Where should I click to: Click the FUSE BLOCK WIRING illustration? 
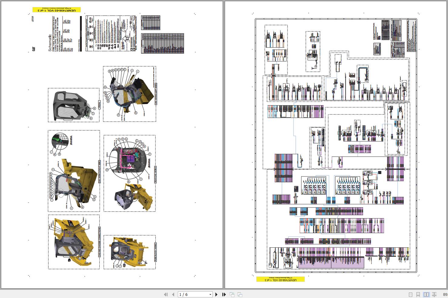tap(130, 252)
